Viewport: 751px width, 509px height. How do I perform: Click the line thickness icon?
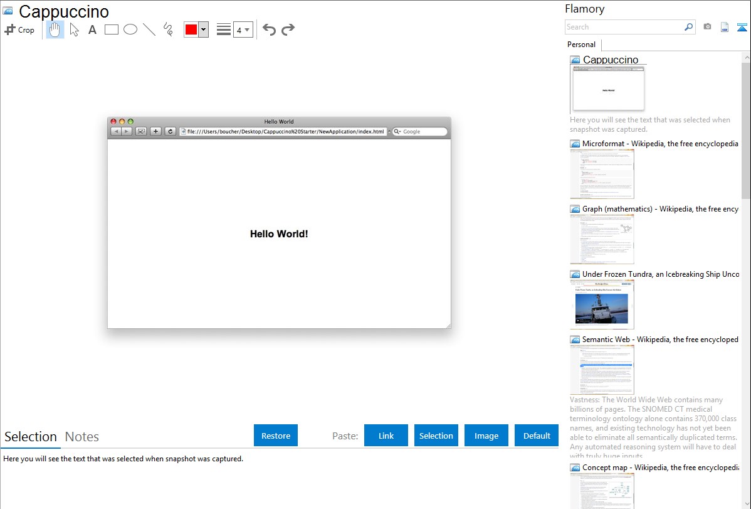click(x=223, y=29)
